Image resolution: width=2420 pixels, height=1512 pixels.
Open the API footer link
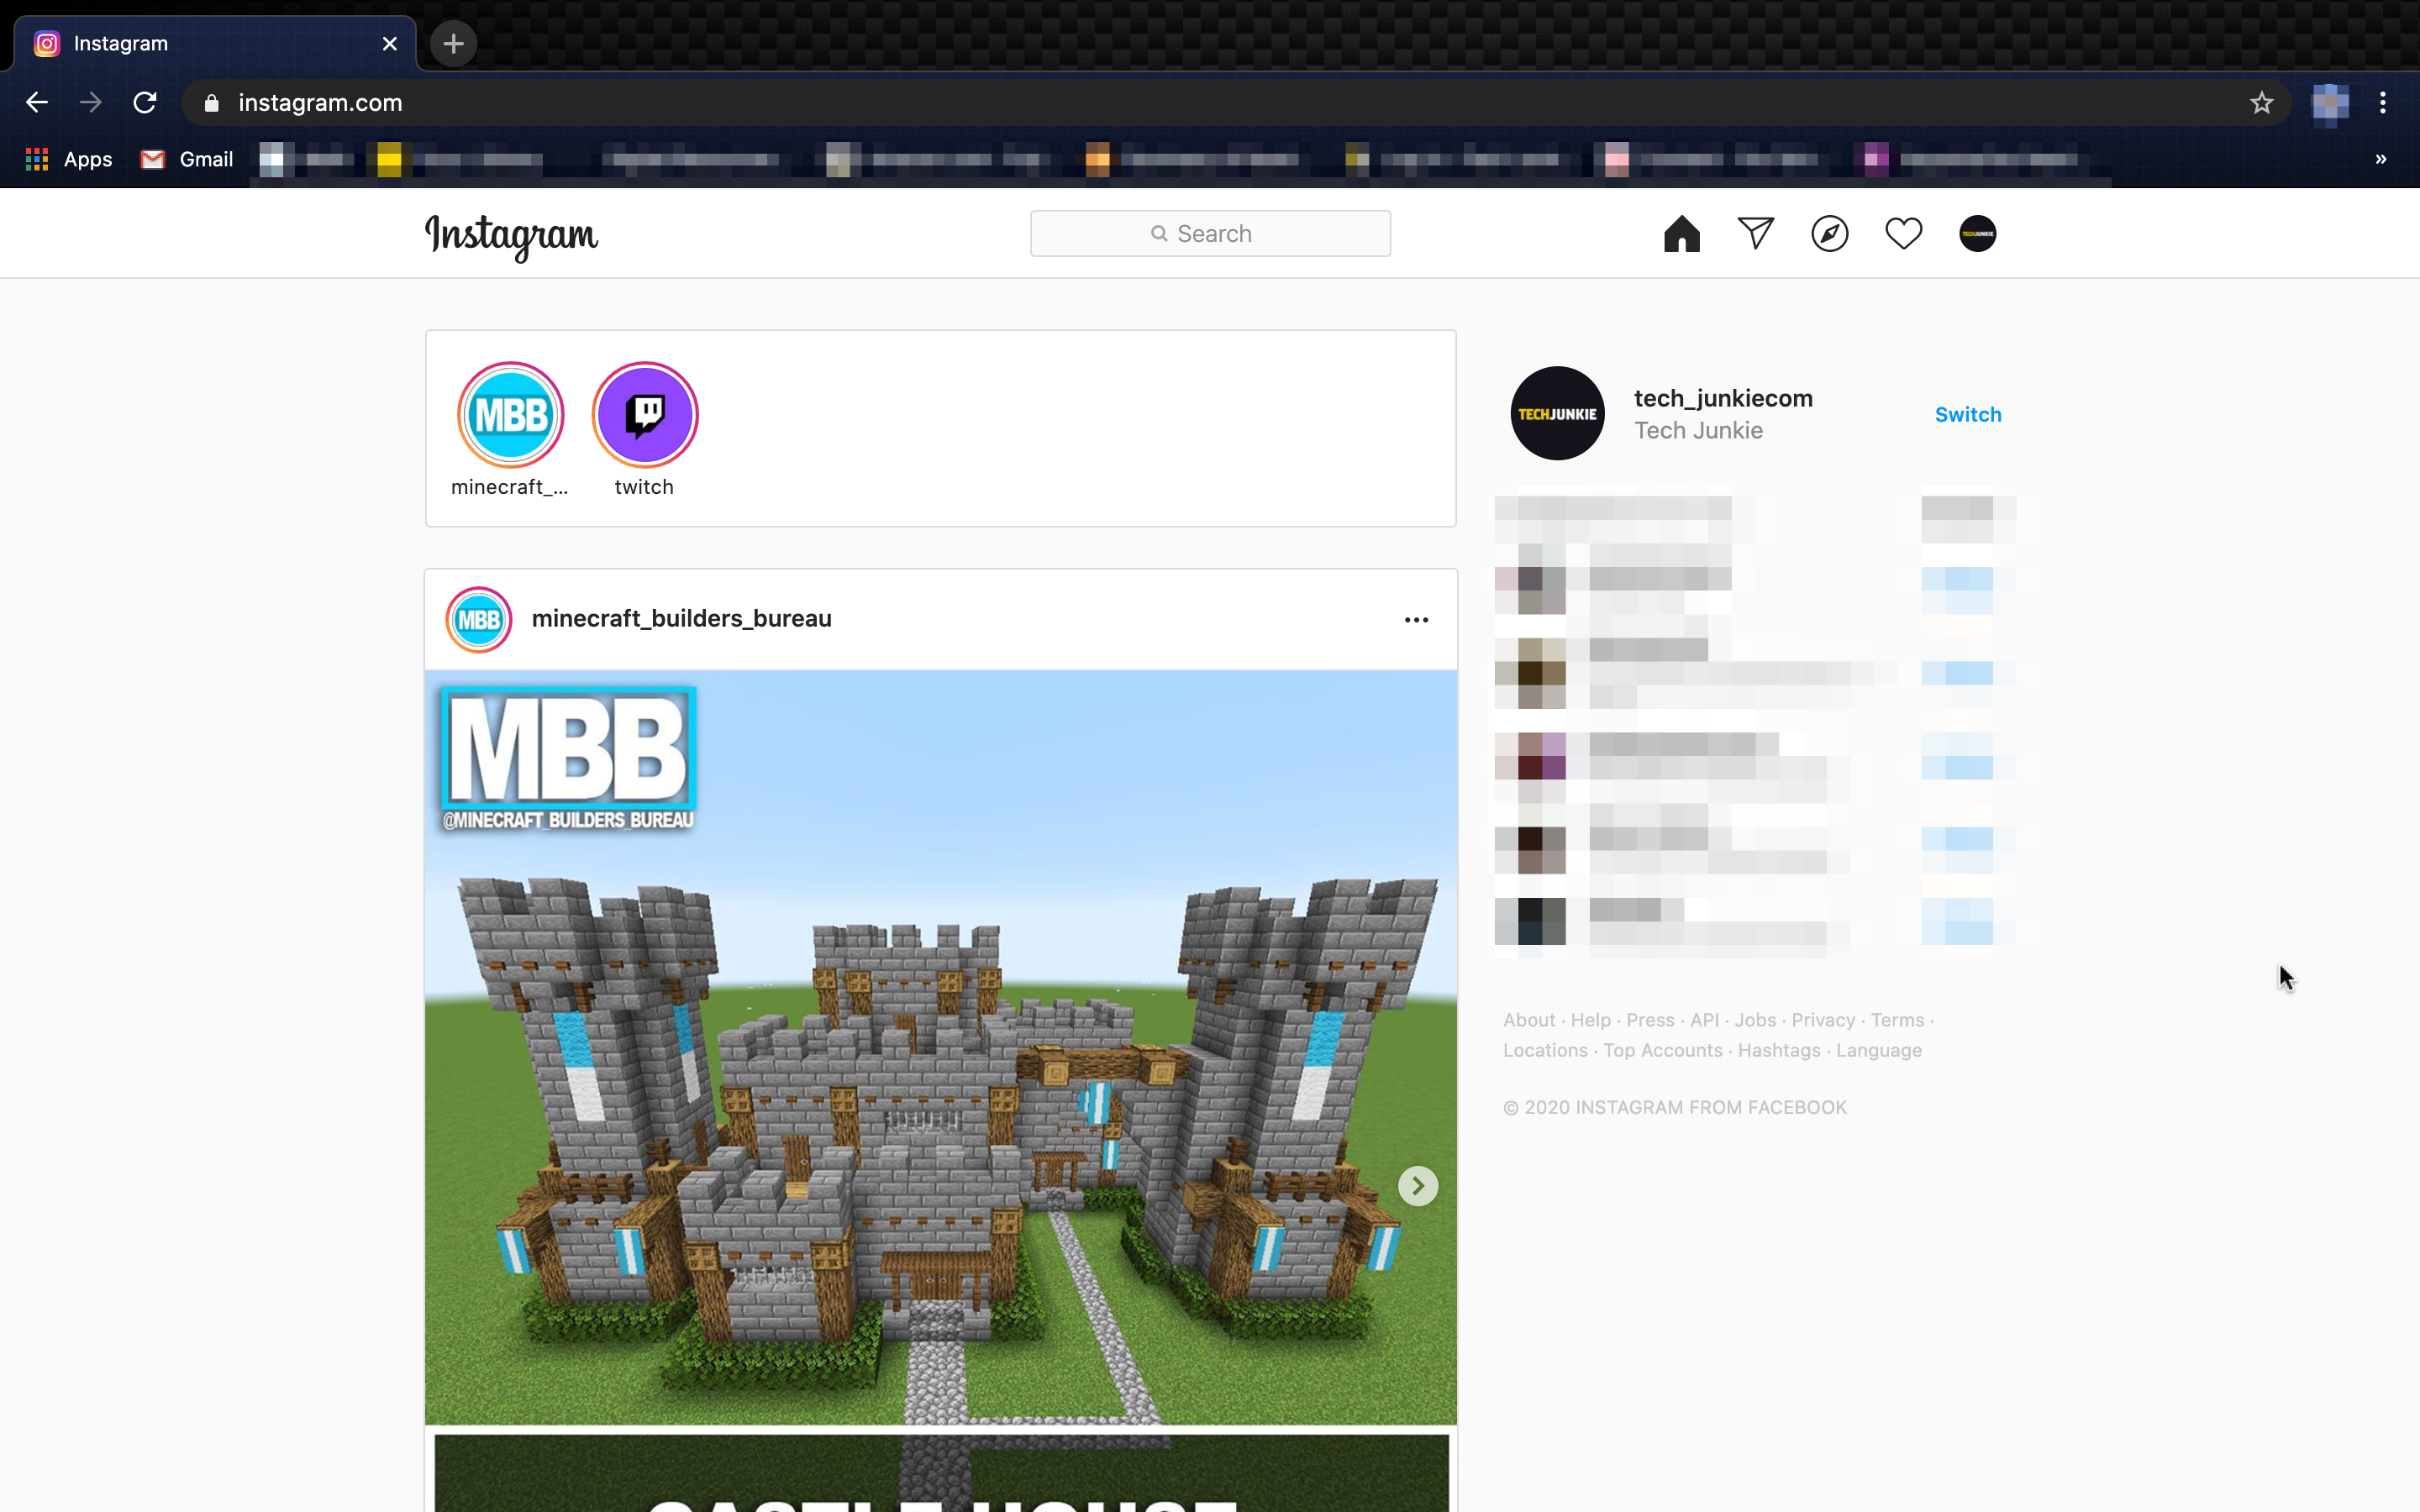(1704, 1020)
